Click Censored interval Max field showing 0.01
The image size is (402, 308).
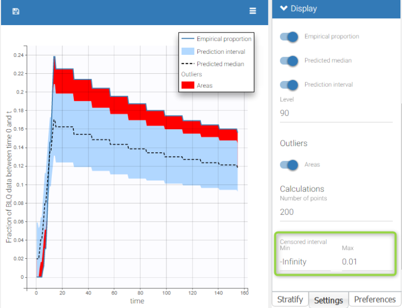point(366,261)
